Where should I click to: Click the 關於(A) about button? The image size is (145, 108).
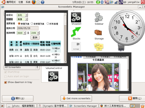pyautogui.click(x=18, y=98)
